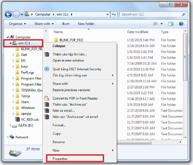This screenshot has height=165, width=193.
Task: Collapse the win (C:) tree node arrow
Action: (10, 43)
